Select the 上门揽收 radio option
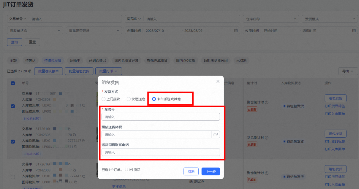The image size is (359, 189). pos(104,99)
